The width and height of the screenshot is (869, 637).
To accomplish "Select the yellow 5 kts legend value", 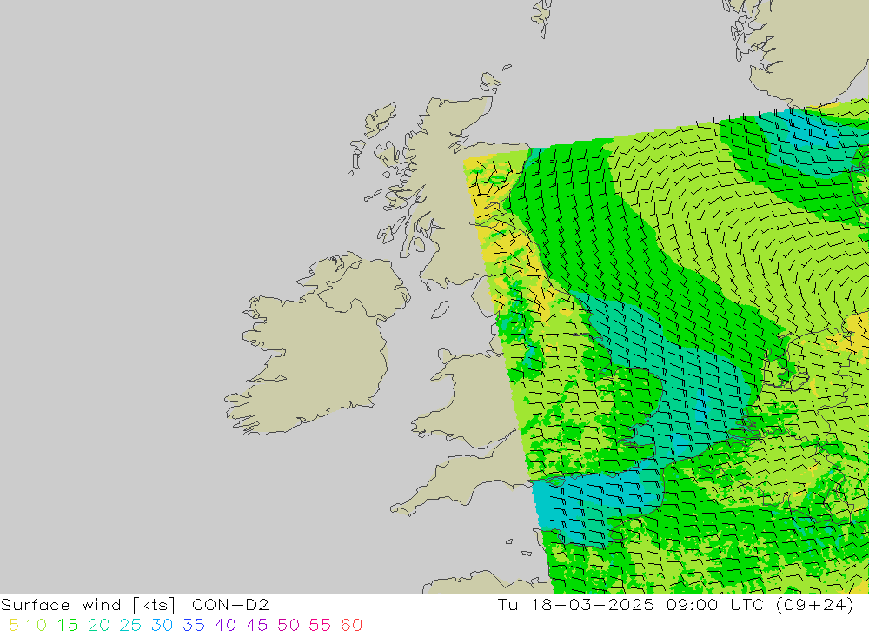I will click(14, 626).
